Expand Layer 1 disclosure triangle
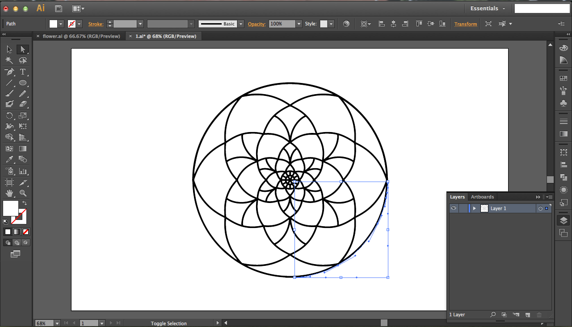Viewport: 572px width, 327px height. [474, 208]
